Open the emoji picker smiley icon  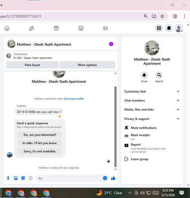(x=105, y=178)
